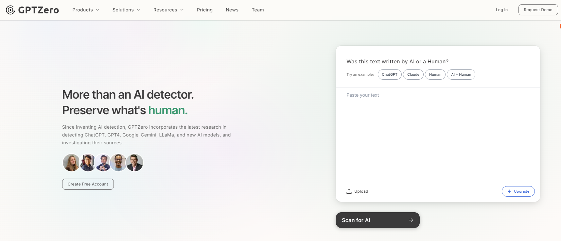The image size is (561, 241).
Task: Click the fourth avatar with glasses
Action: (118, 163)
